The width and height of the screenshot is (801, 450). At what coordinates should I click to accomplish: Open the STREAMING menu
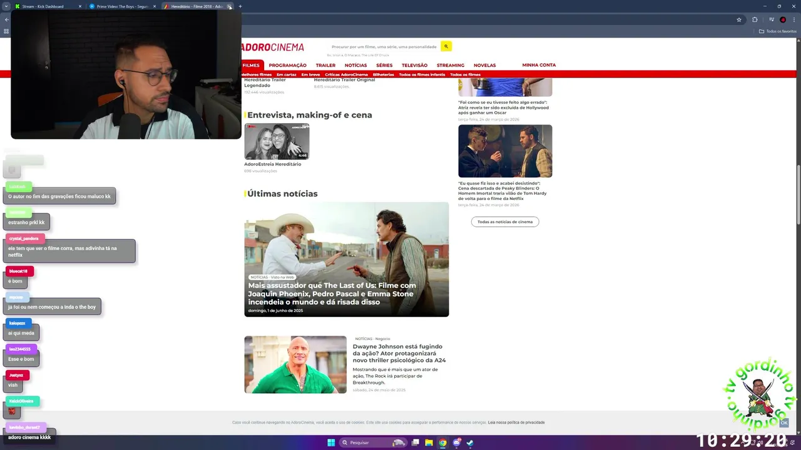coord(451,65)
